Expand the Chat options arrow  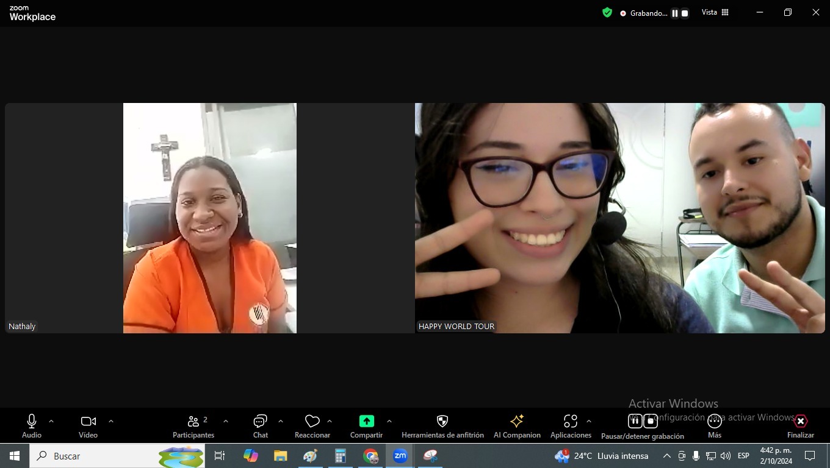click(281, 421)
